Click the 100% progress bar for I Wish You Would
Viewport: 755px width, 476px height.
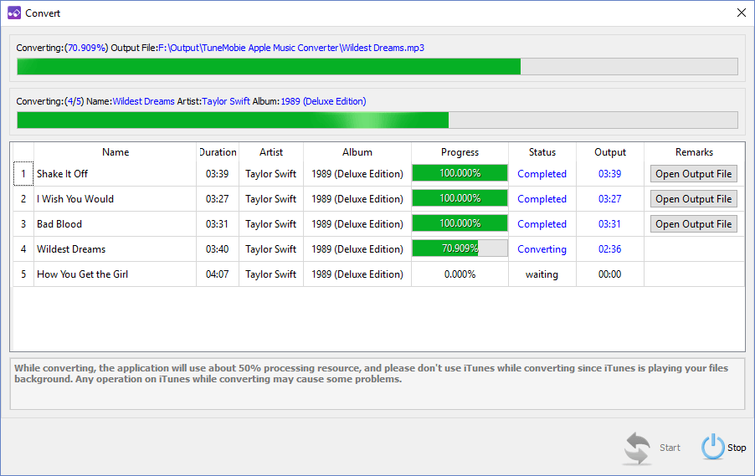coord(460,198)
